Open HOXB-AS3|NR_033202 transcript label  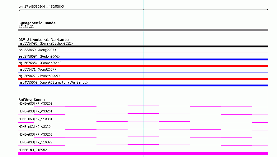(x=35, y=103)
